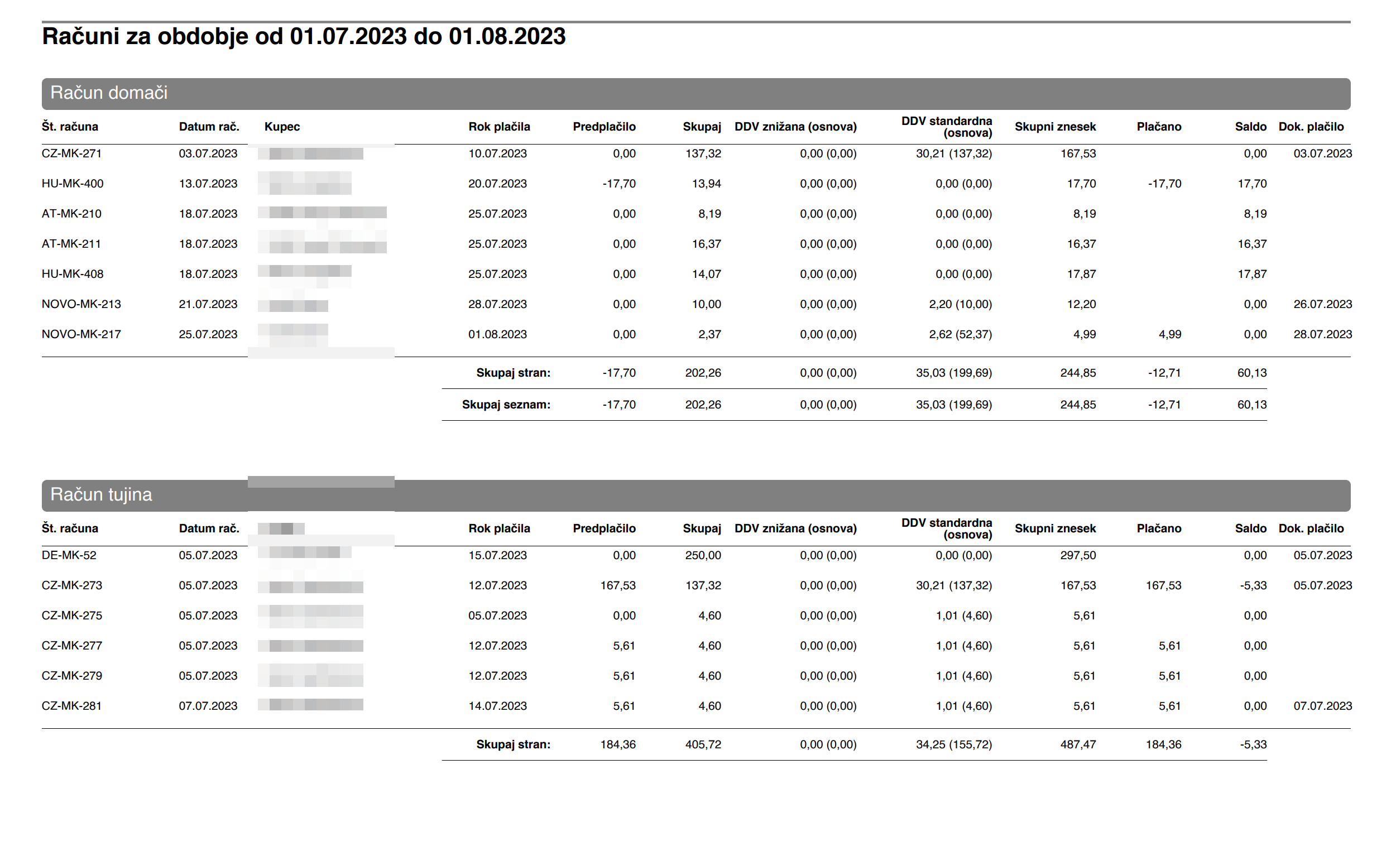This screenshot has height=851, width=1396.
Task: Select invoice HU-MK-400 row label
Action: click(73, 184)
